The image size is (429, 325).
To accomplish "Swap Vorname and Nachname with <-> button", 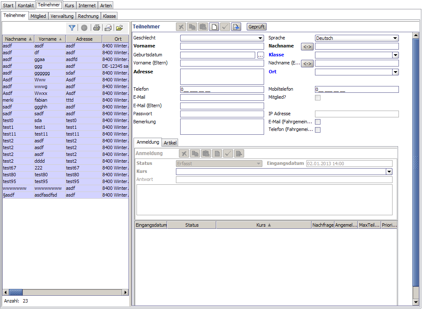I will 307,47.
